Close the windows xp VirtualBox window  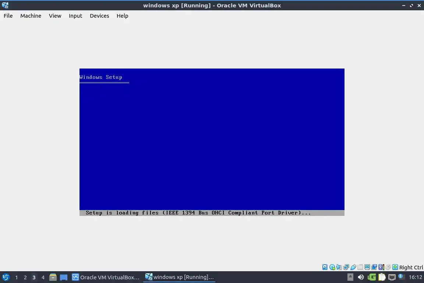coord(419,6)
